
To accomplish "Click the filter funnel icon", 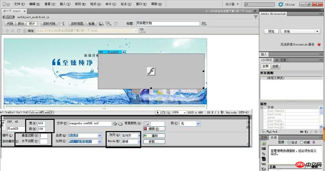I will tap(256, 17).
